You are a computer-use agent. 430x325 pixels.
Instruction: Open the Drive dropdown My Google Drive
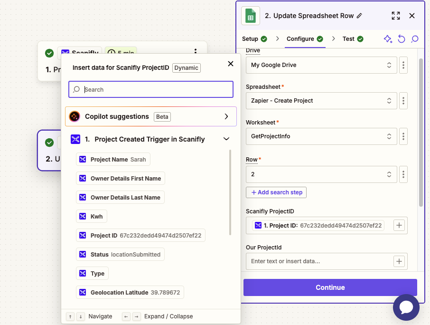pyautogui.click(x=321, y=65)
